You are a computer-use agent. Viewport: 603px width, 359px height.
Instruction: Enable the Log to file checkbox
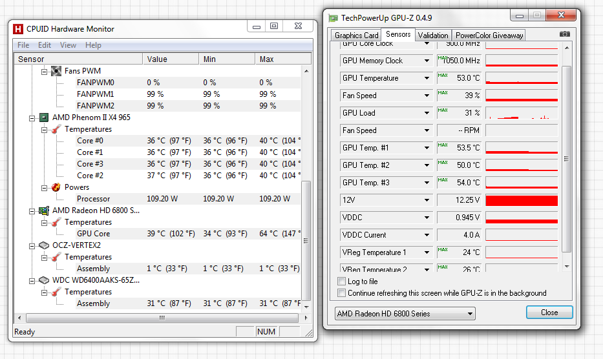[341, 282]
